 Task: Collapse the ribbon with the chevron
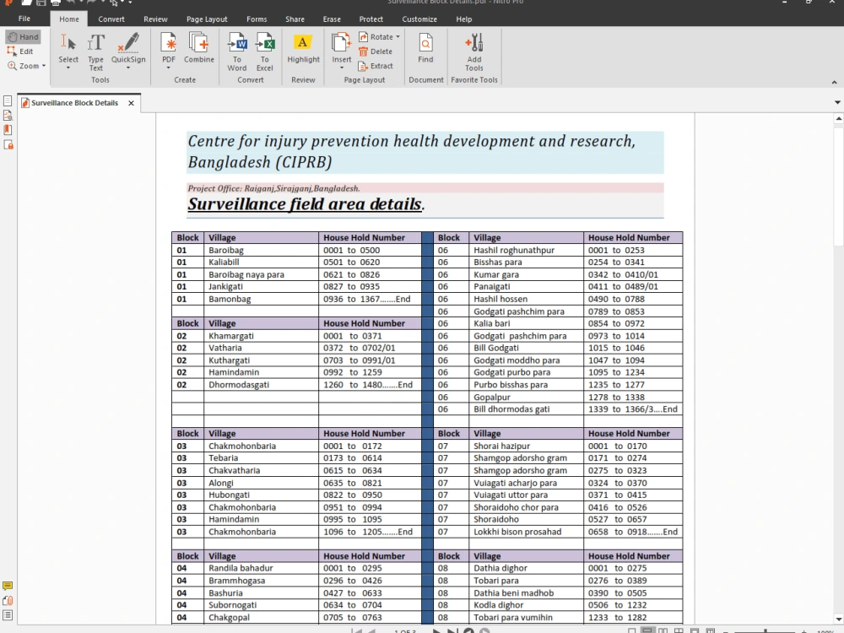[835, 83]
